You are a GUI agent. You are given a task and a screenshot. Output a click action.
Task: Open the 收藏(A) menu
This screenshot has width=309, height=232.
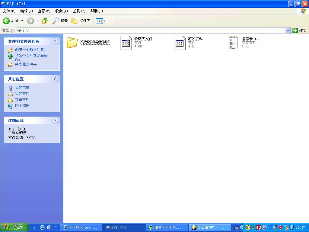[x=62, y=11]
